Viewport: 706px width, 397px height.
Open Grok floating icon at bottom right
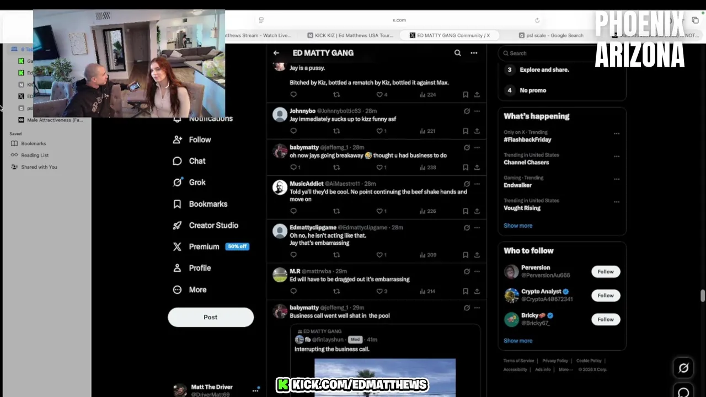(683, 368)
